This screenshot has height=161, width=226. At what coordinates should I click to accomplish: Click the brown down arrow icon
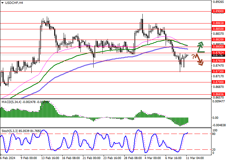point(200,60)
